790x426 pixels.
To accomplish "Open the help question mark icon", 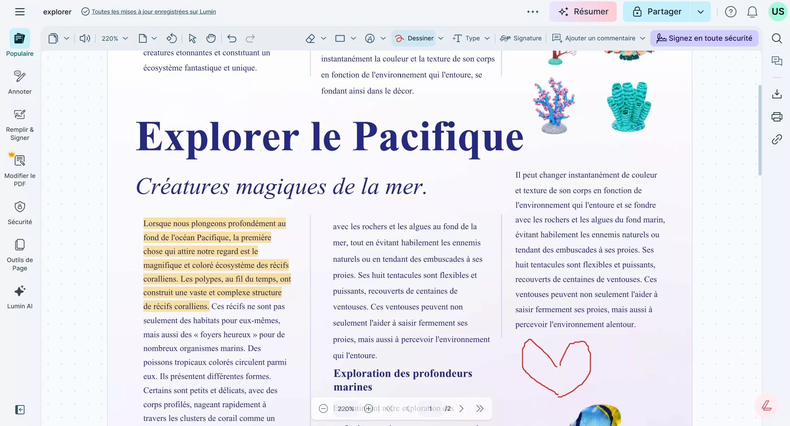I will [x=730, y=12].
